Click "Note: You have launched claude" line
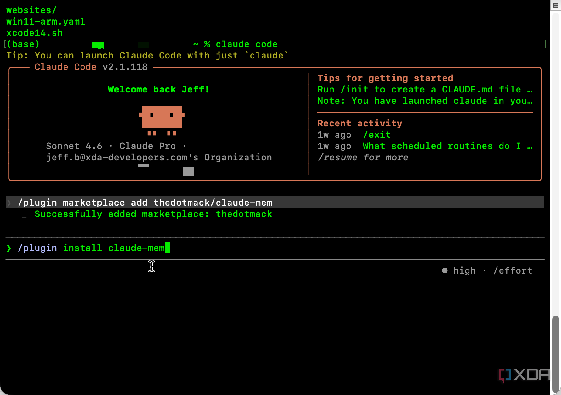 click(x=425, y=101)
